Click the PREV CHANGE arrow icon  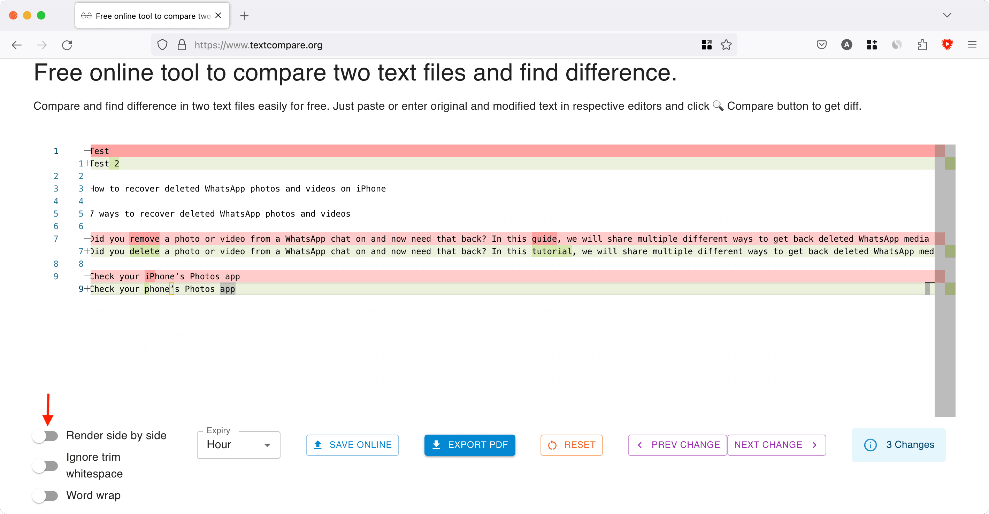tap(641, 445)
